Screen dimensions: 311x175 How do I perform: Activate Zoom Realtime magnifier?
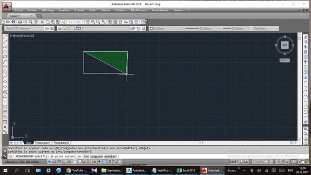(93, 22)
